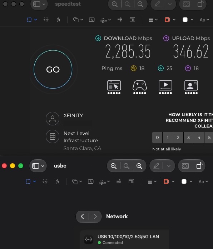The height and width of the screenshot is (249, 213).
Task: Start the test with the GO button
Action: 53,69
